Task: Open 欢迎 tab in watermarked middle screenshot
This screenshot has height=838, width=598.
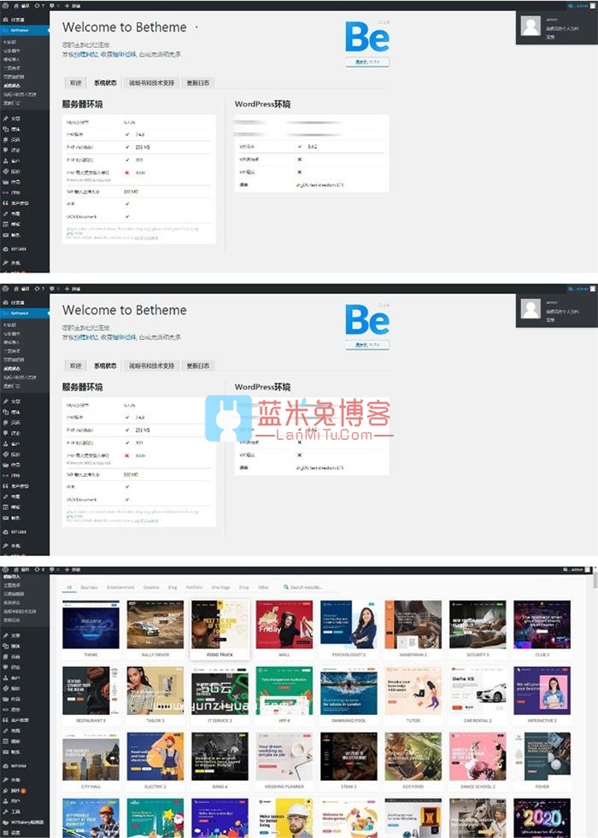Action: tap(76, 366)
